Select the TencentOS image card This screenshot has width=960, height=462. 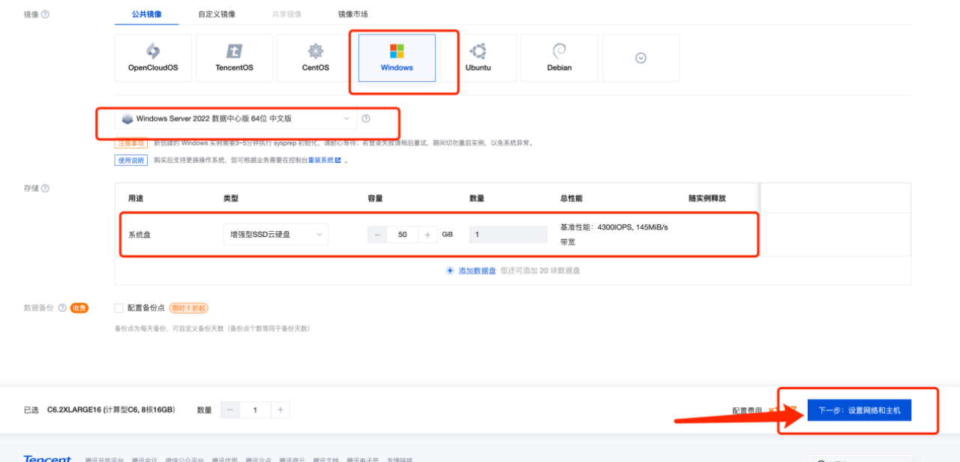[x=234, y=58]
